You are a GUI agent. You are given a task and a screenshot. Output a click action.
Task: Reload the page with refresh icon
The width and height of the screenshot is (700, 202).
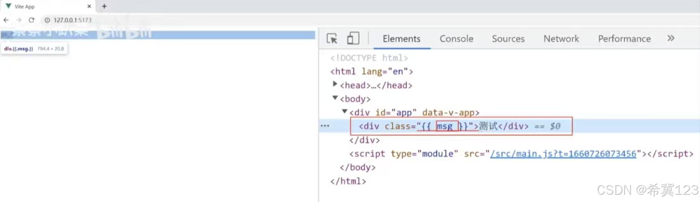[31, 20]
